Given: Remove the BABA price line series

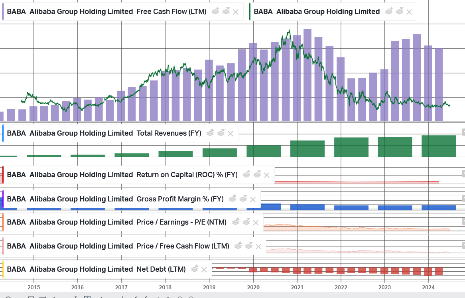Looking at the screenshot, I should tap(409, 12).
